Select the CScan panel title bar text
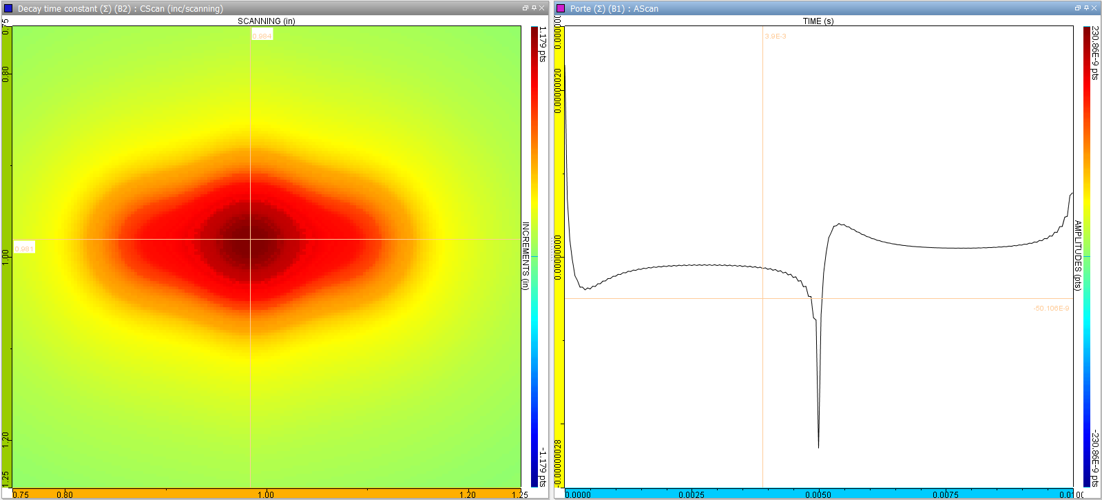The image size is (1102, 500). point(121,9)
